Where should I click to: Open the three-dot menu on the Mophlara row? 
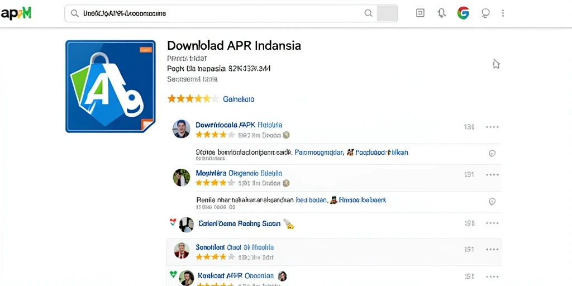tap(492, 175)
